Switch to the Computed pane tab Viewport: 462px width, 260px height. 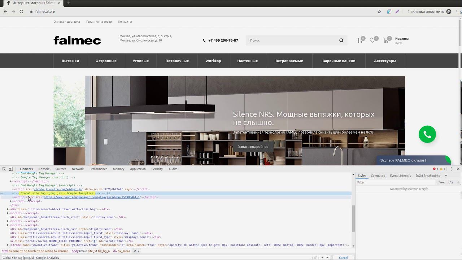coord(378,176)
